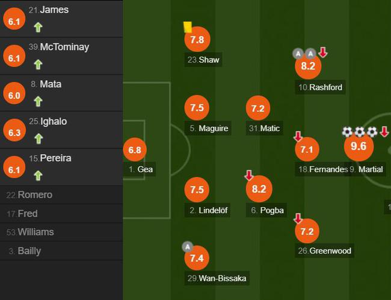Click the green arrow under McTominay
Viewport: 391px width, 300px height.
(38, 64)
